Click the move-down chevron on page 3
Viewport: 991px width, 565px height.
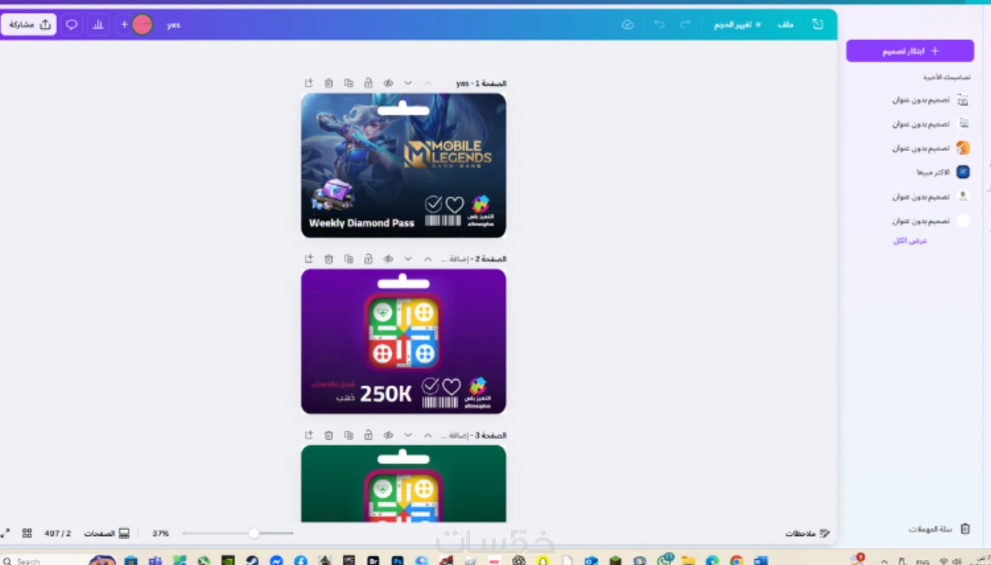tap(408, 435)
